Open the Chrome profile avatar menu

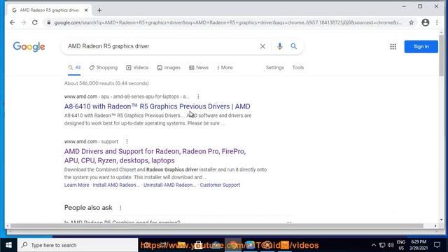coord(425,22)
